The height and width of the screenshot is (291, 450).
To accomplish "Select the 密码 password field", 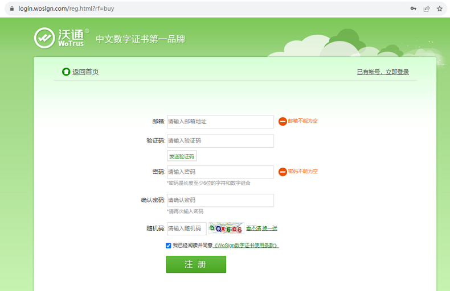I will (x=220, y=172).
